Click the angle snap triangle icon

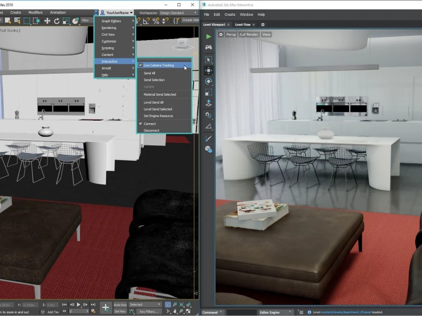click(x=208, y=126)
